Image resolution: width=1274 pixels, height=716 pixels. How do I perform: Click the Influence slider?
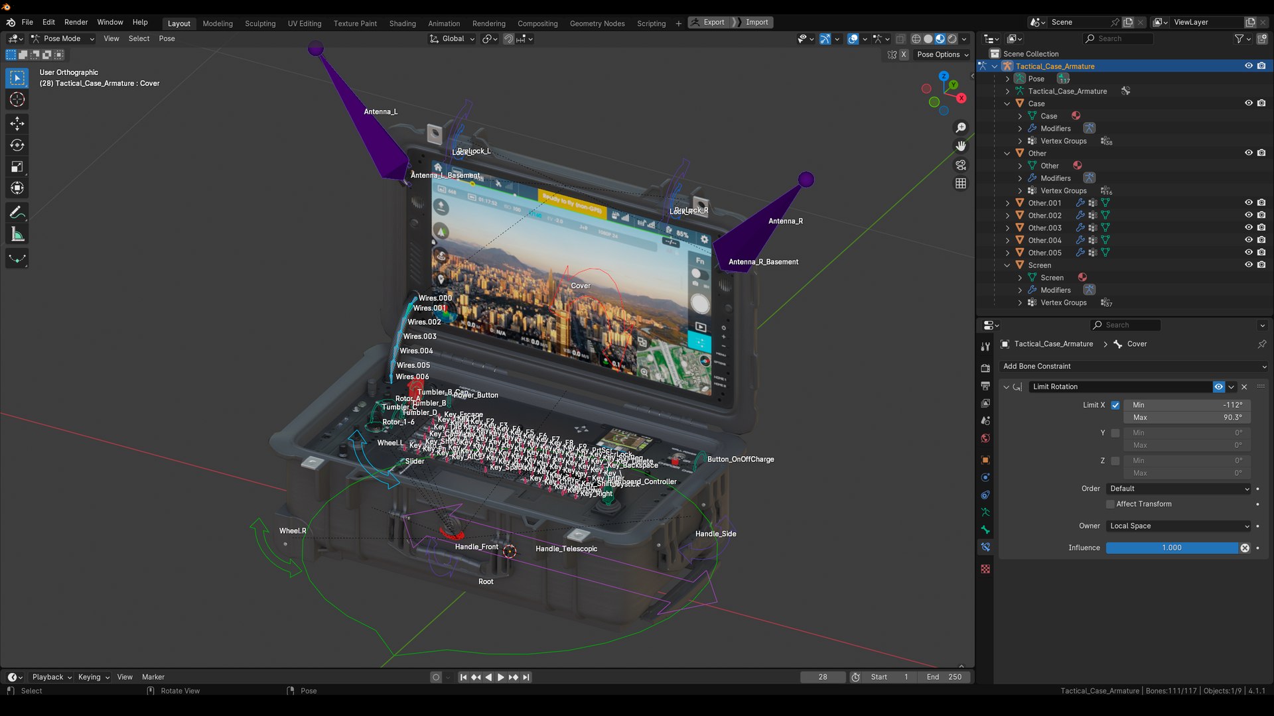(x=1171, y=548)
